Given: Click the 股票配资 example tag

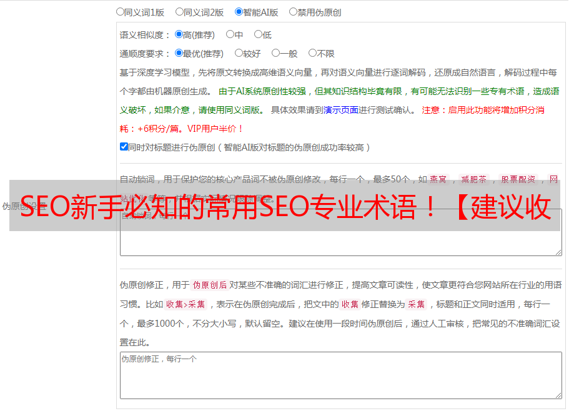Looking at the screenshot, I should click(518, 179).
